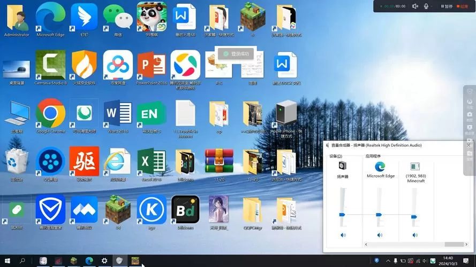476x267 pixels.
Task: Open the tray microphone icon
Action: 396,261
